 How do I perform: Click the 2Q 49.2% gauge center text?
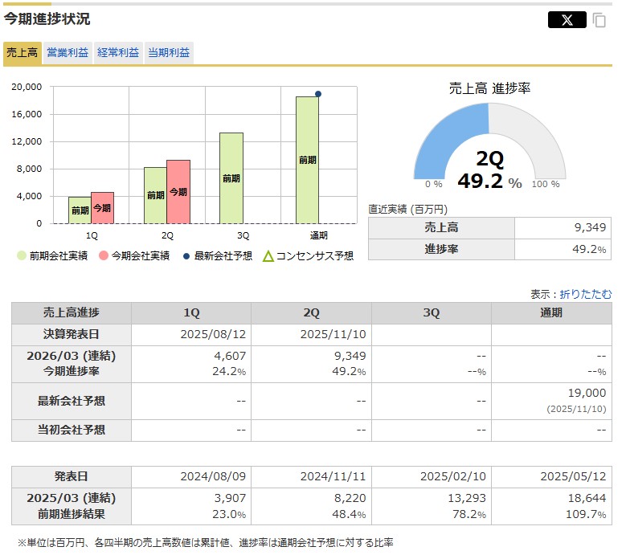pos(489,169)
